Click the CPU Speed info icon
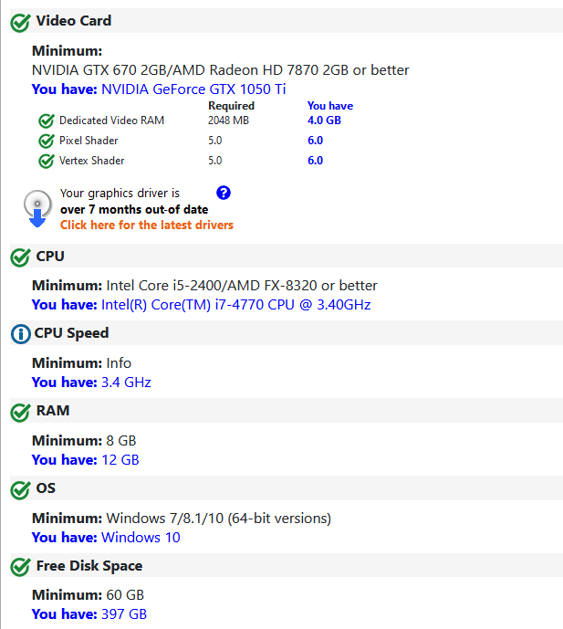Screen dimensions: 563x629 coord(20,334)
